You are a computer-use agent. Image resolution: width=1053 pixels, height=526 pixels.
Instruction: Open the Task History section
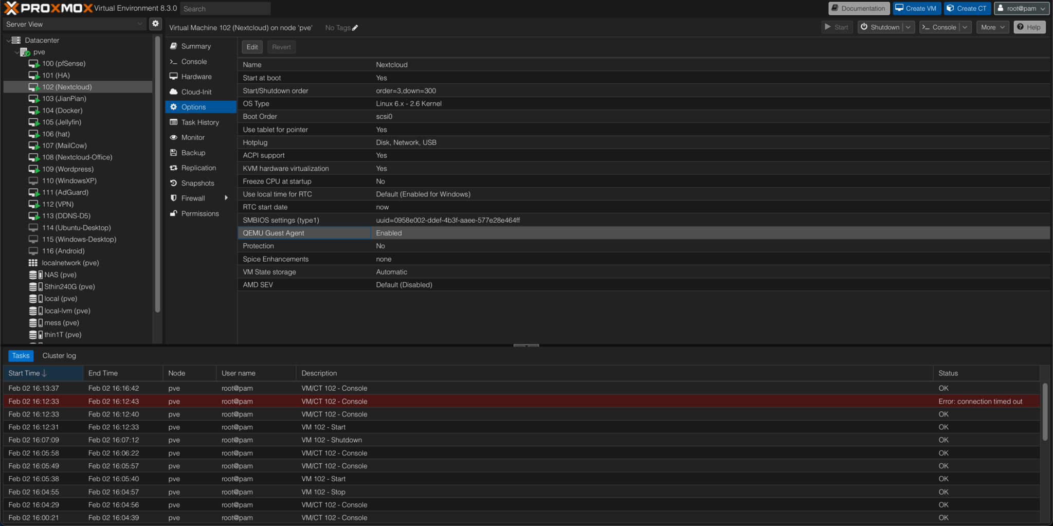pos(200,122)
